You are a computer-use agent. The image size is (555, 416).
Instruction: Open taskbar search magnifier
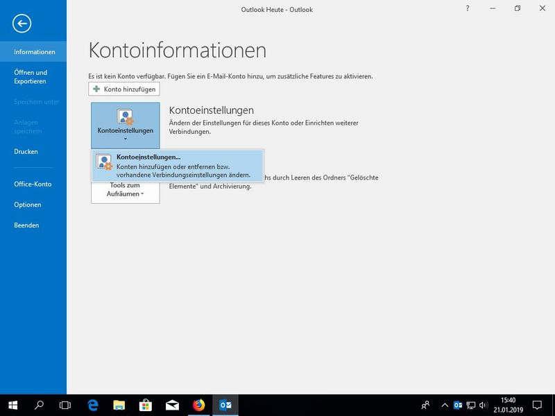(x=39, y=405)
